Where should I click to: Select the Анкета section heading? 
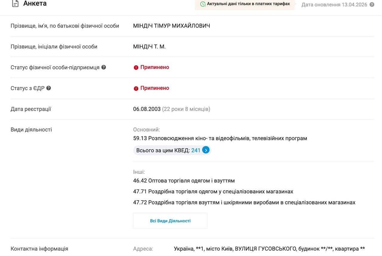[x=35, y=4]
